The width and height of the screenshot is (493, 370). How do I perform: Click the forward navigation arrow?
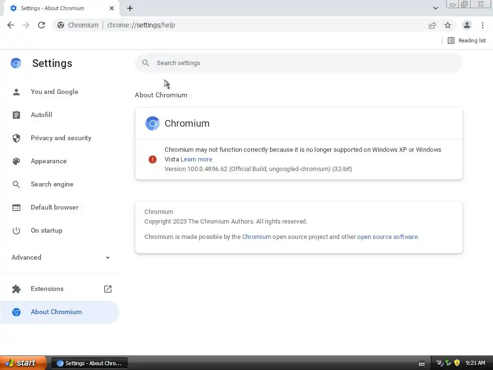pyautogui.click(x=26, y=25)
